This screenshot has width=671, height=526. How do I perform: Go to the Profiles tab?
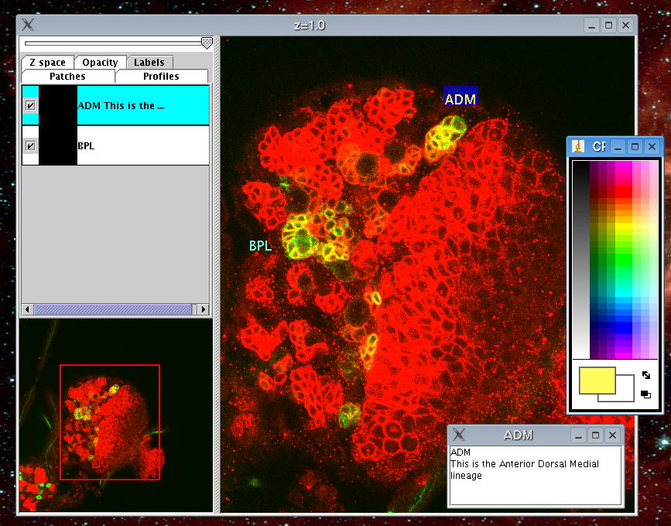click(161, 77)
